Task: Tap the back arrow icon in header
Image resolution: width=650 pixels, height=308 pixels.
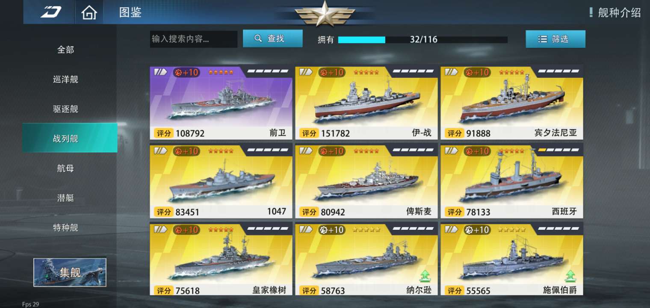Action: point(51,12)
